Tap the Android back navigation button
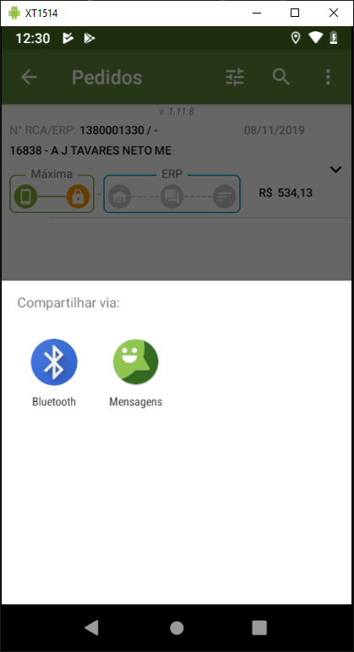The width and height of the screenshot is (354, 652). pyautogui.click(x=91, y=628)
